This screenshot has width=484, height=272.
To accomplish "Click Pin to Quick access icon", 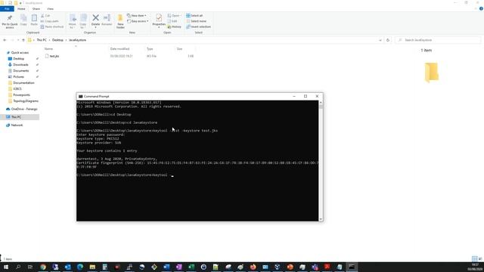I will 10,18.
